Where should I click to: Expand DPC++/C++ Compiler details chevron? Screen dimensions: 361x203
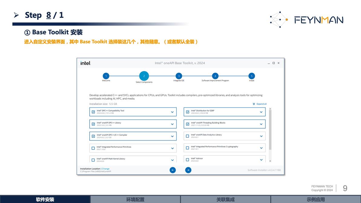[172, 136]
